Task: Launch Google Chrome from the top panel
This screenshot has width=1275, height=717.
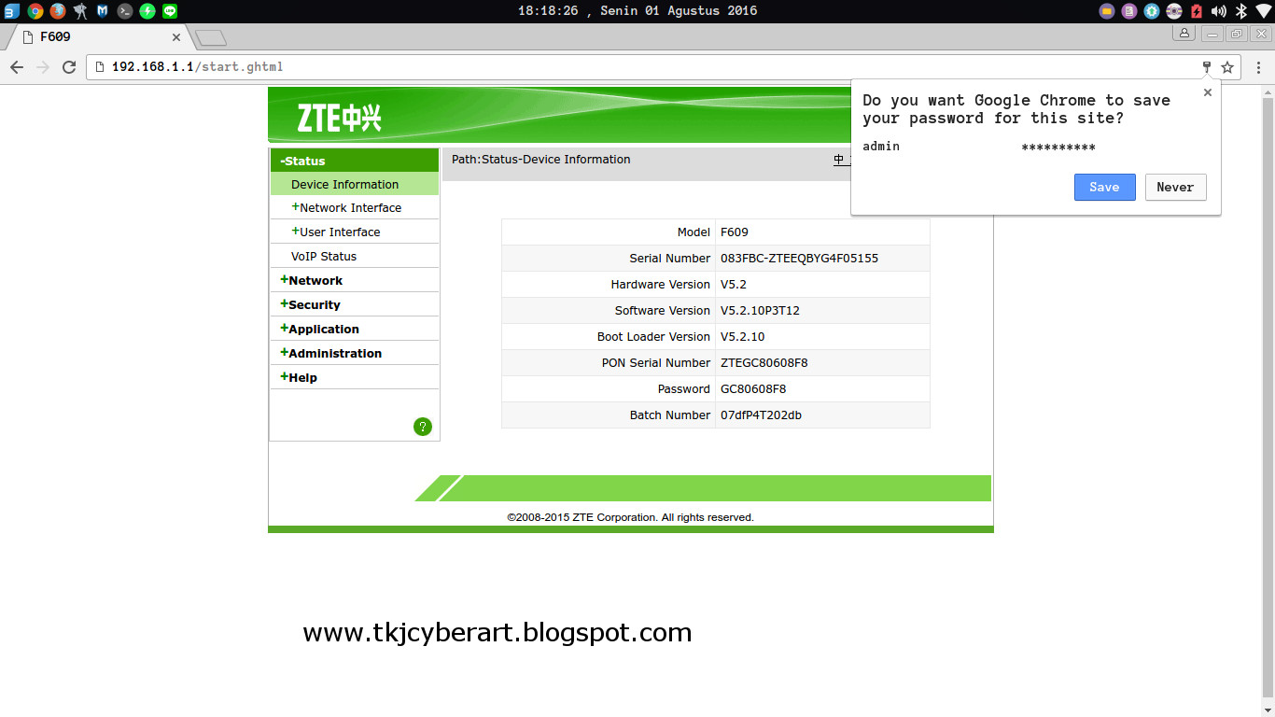Action: pos(35,11)
